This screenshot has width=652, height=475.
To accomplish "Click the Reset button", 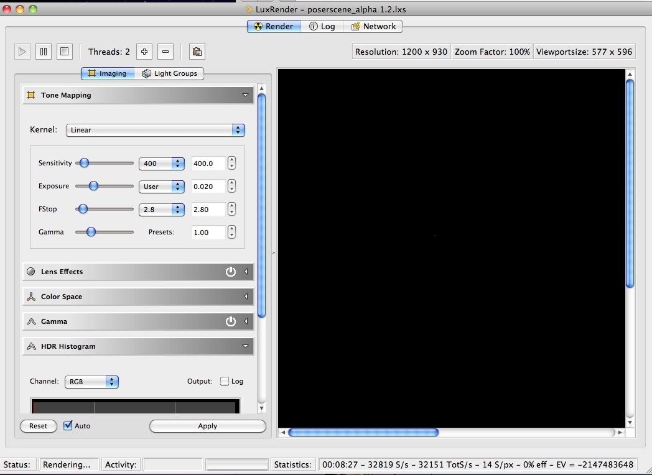I will [x=38, y=426].
